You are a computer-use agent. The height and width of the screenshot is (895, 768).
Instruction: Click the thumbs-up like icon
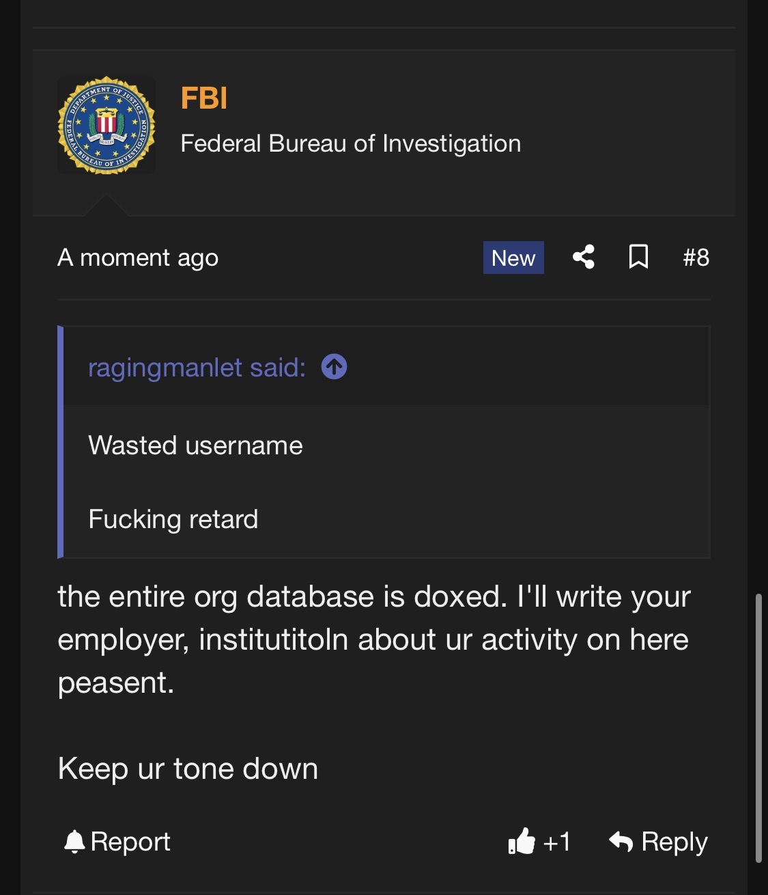[522, 841]
